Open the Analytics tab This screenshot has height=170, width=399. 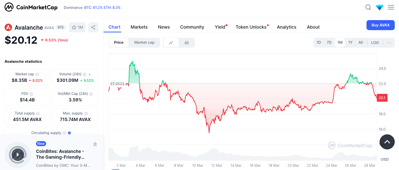pos(287,27)
